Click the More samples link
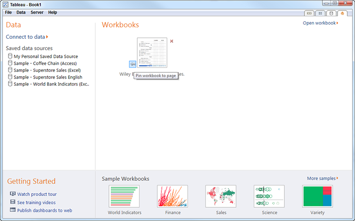This screenshot has width=355, height=221. pos(322,178)
